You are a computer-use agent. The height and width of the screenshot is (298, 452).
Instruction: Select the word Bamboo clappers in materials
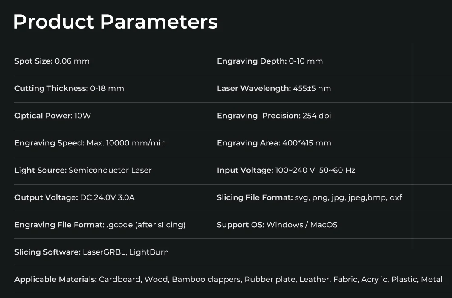(206, 279)
